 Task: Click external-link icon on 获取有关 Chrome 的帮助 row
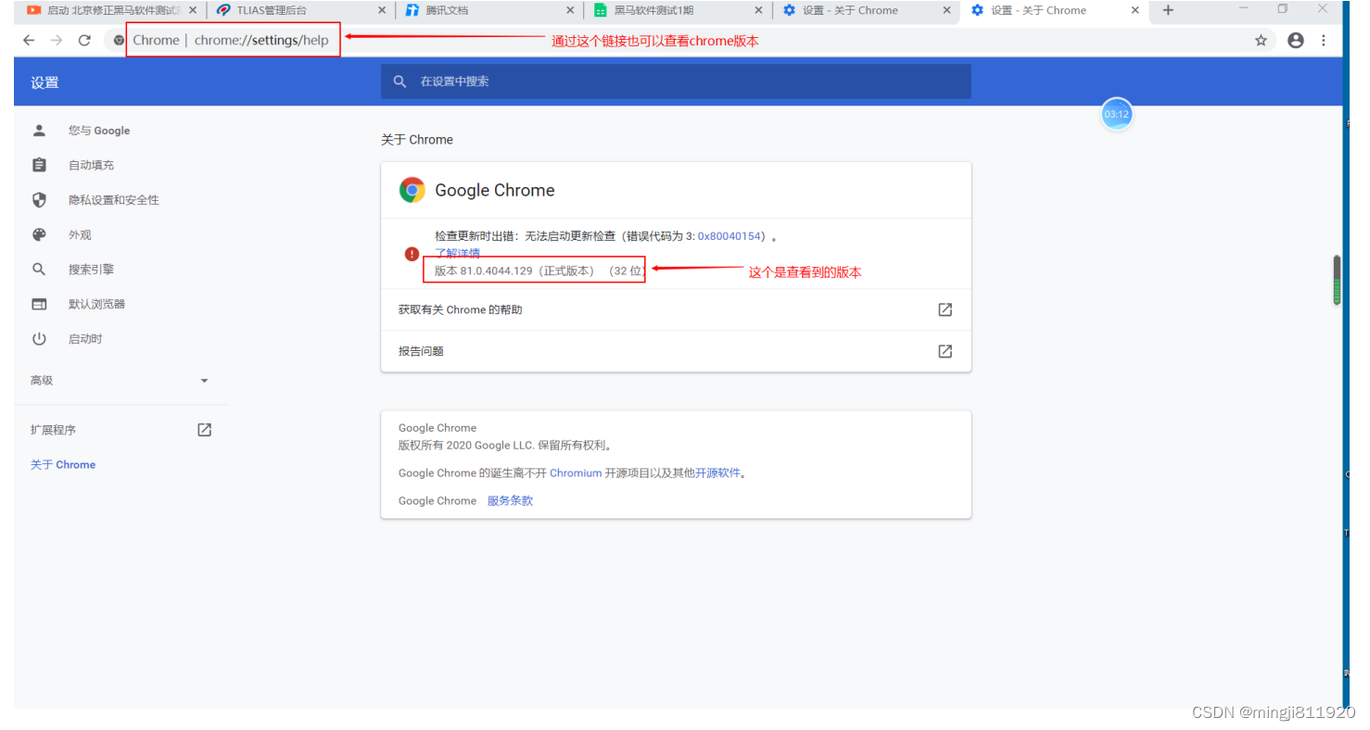click(945, 309)
